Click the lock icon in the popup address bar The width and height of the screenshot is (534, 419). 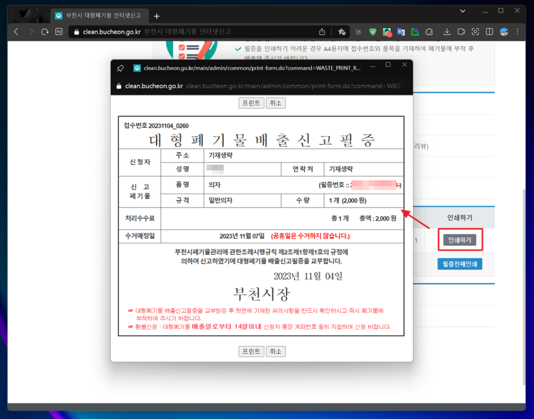(119, 86)
